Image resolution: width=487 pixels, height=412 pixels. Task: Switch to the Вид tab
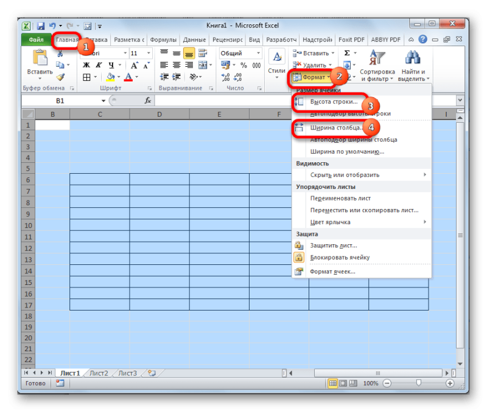point(254,39)
